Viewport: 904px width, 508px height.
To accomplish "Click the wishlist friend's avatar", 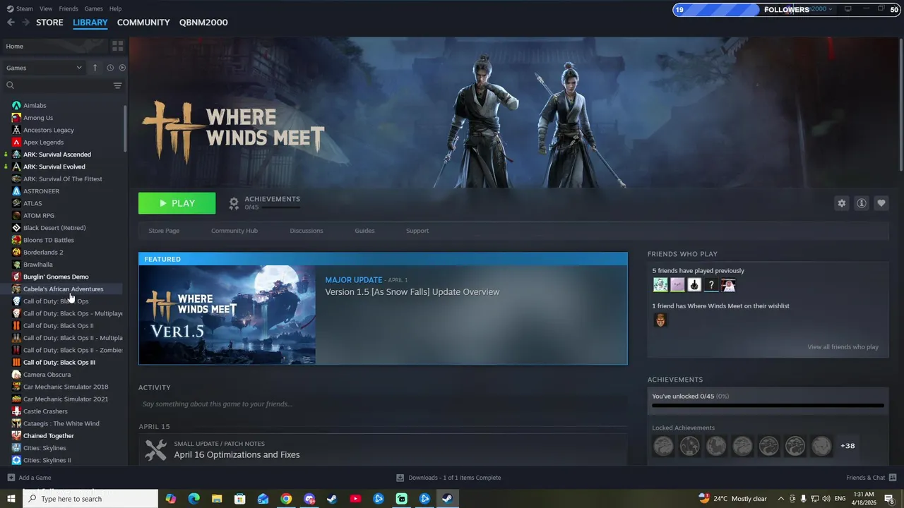I will 660,320.
